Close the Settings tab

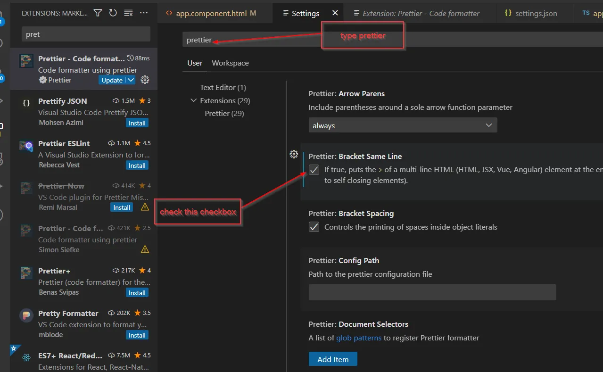tap(335, 13)
